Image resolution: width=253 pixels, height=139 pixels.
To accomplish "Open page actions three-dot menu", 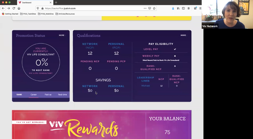I will pyautogui.click(x=145, y=8).
